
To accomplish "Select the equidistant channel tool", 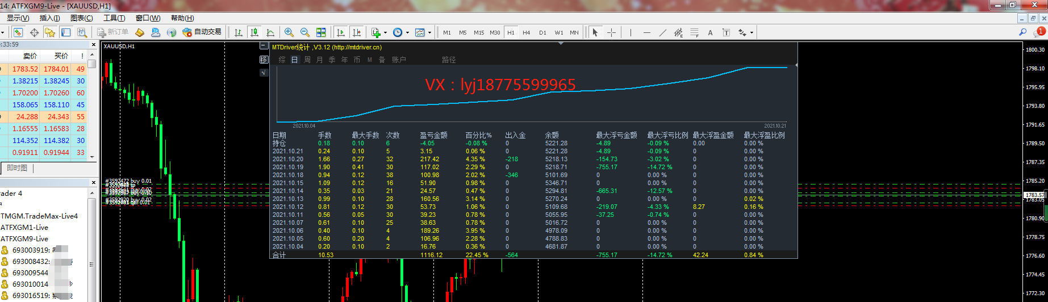I will tap(678, 32).
